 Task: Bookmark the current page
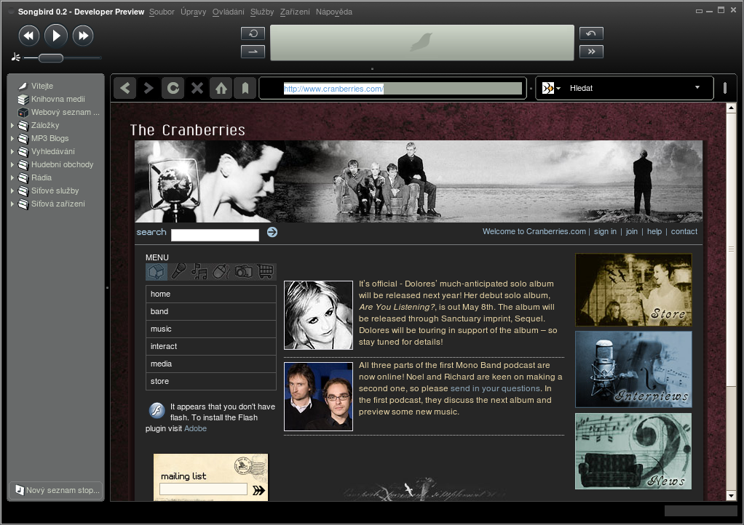click(x=245, y=88)
